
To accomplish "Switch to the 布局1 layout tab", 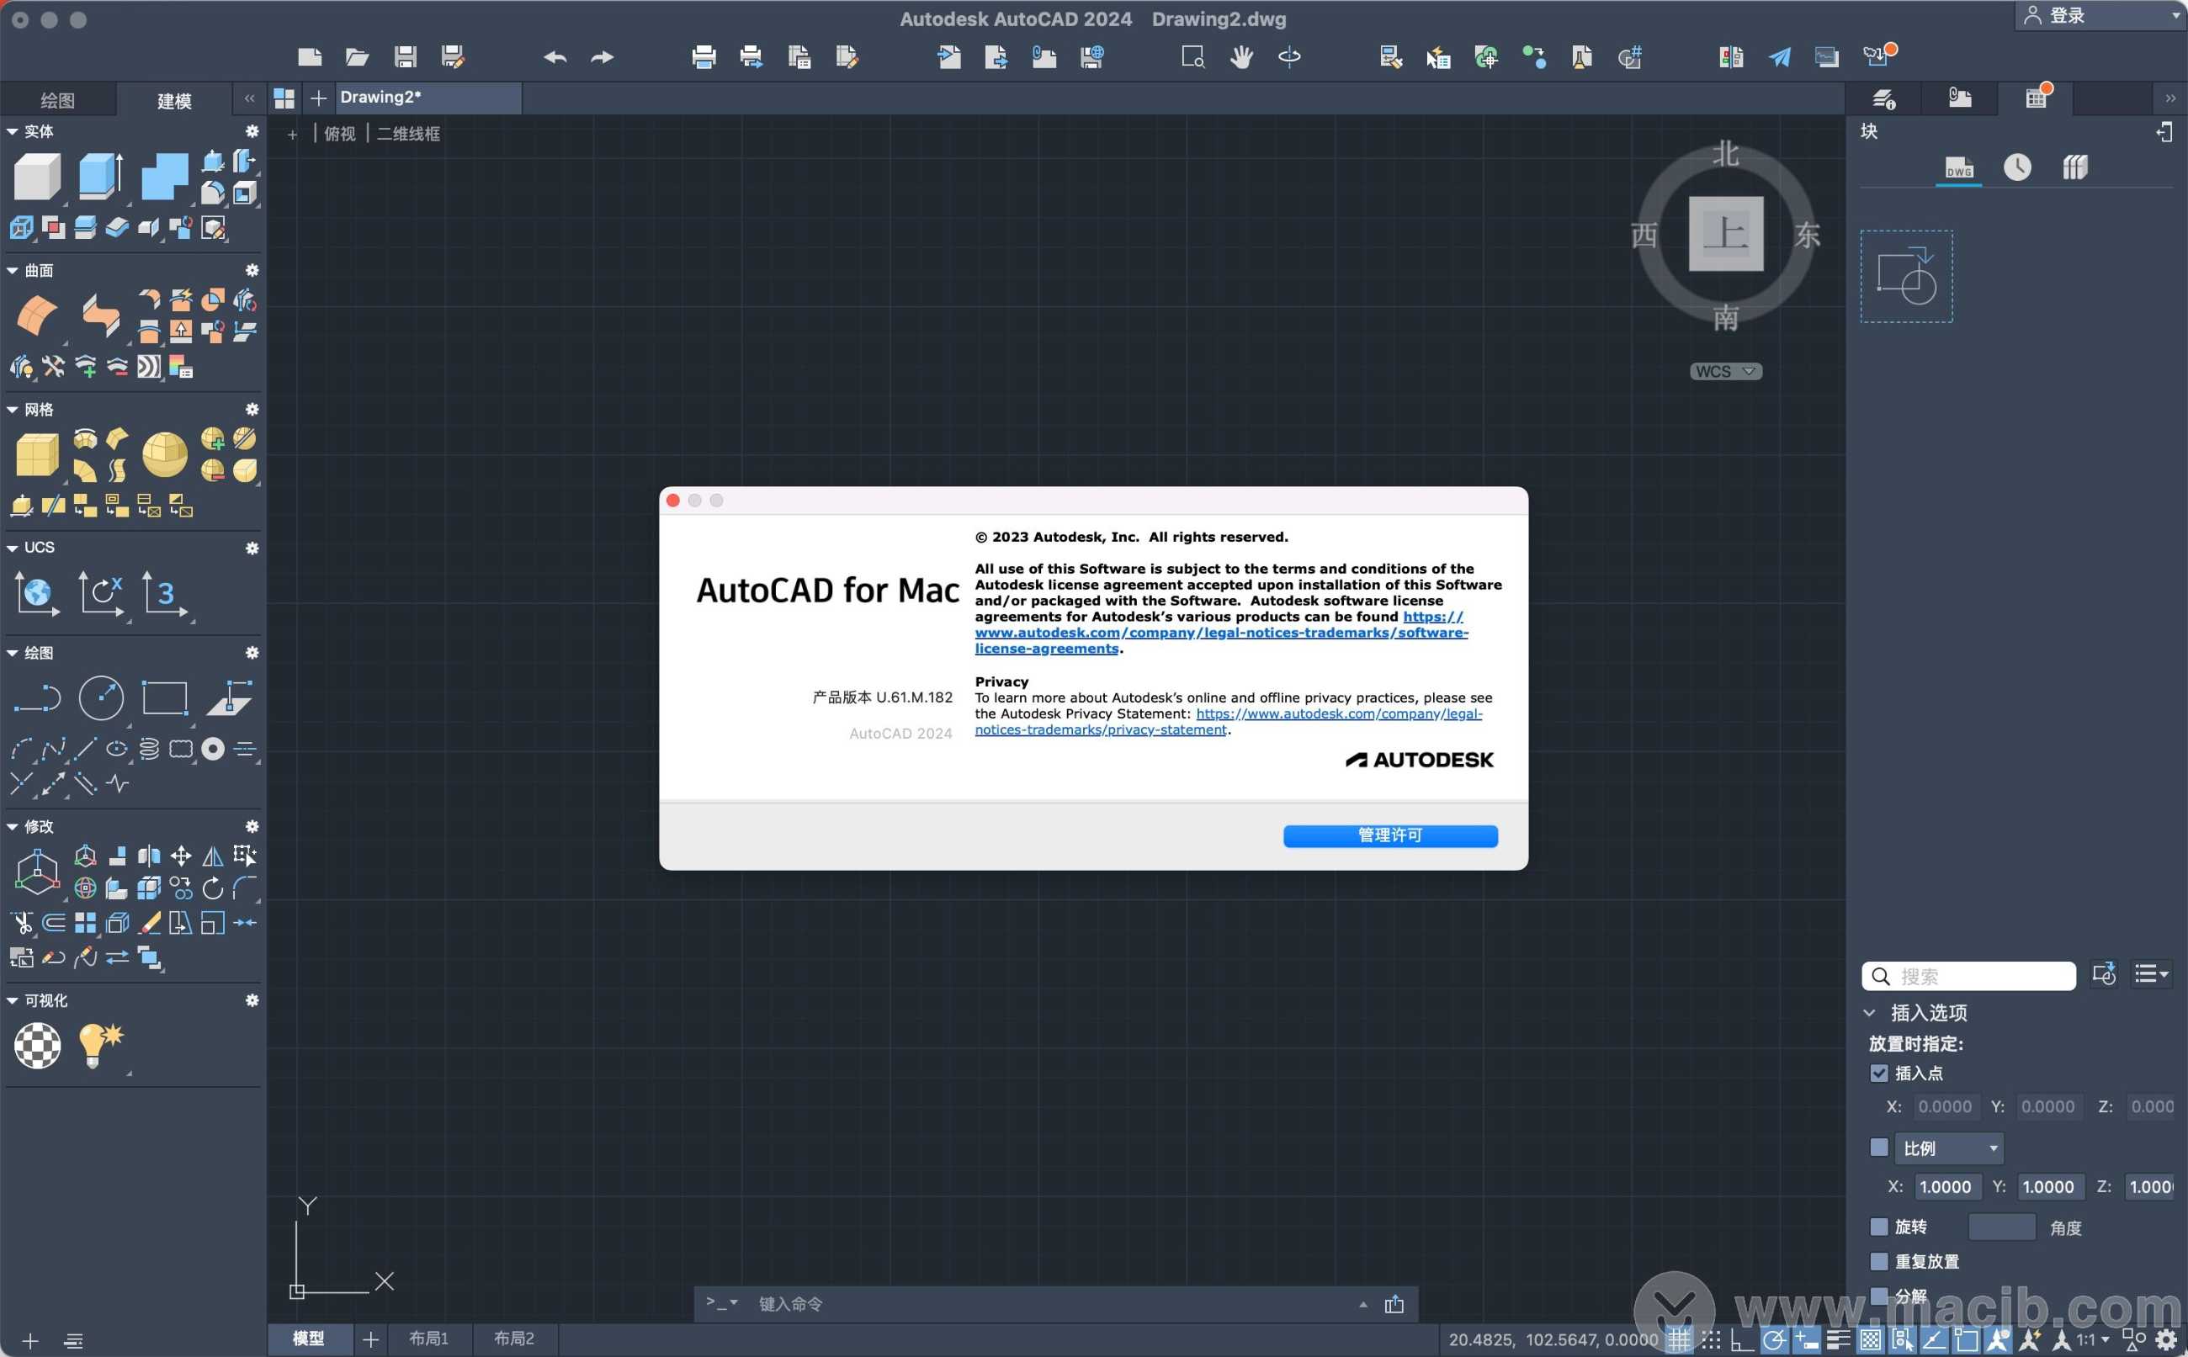I will [x=428, y=1338].
